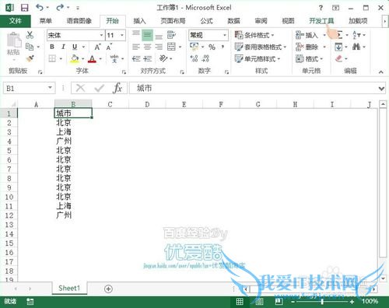Click the Save icon in quick access toolbar
Viewport: 389px width, 308px height.
(x=24, y=8)
